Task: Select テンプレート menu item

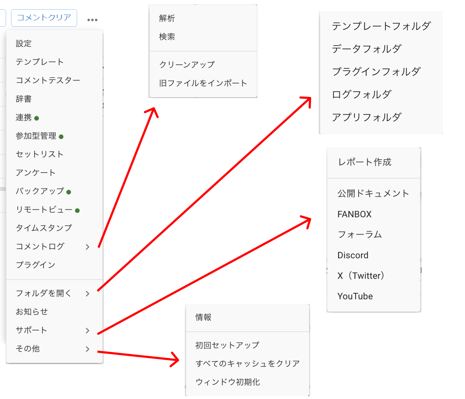Action: pos(40,62)
